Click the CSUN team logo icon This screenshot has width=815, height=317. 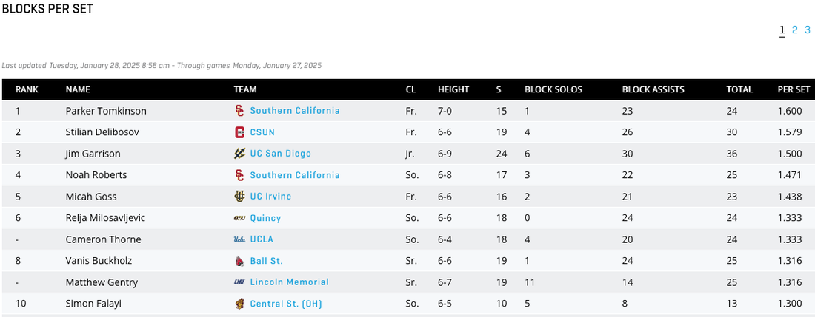coord(239,132)
